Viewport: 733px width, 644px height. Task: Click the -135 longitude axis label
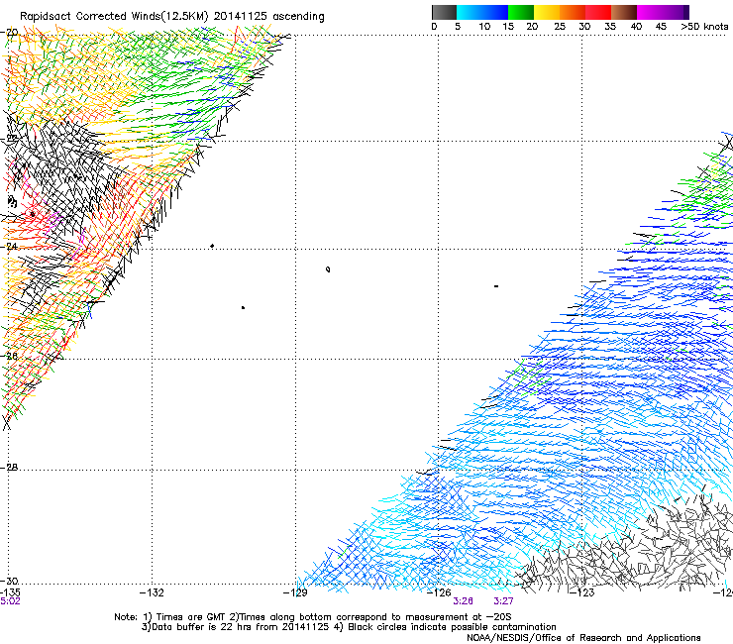10,593
